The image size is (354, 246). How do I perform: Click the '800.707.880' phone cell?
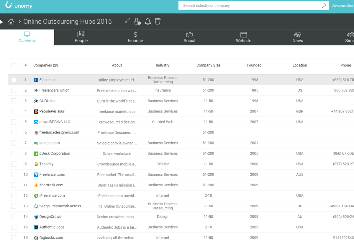click(344, 90)
